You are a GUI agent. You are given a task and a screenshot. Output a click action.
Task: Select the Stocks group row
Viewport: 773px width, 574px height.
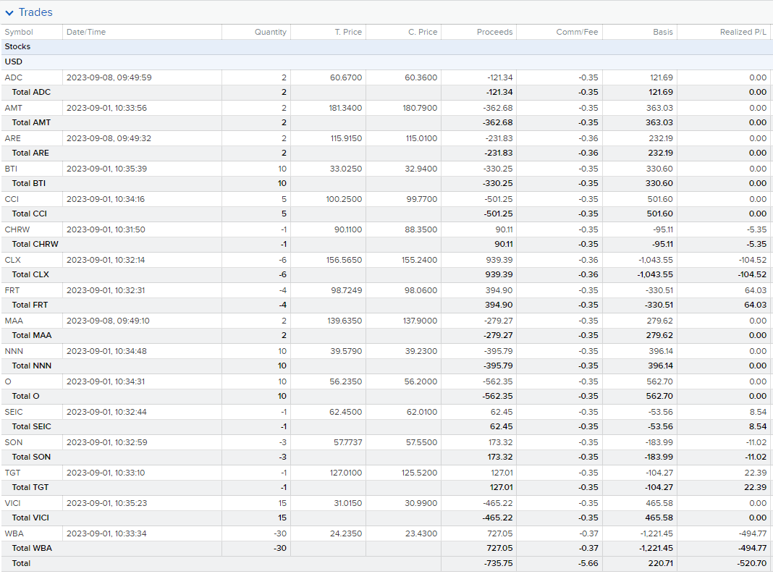click(386, 47)
